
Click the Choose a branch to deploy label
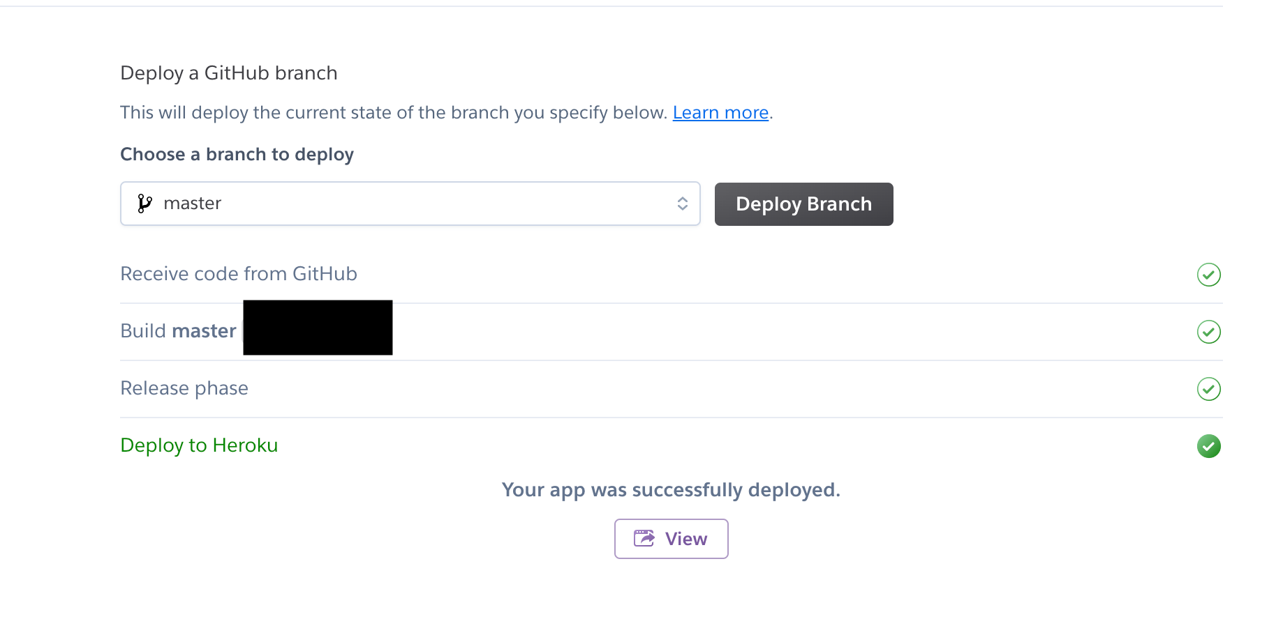[x=237, y=154]
